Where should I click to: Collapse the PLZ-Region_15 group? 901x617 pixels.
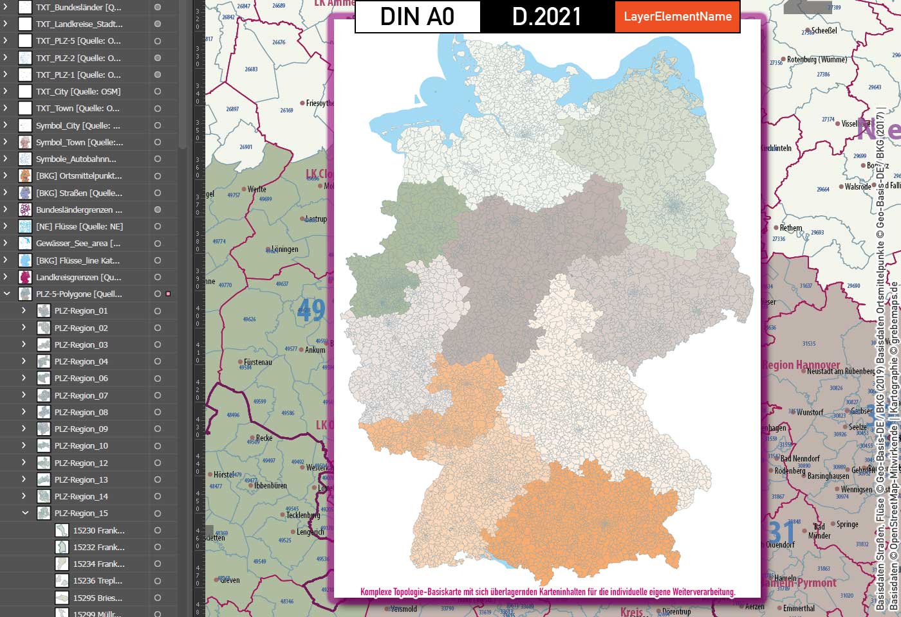point(24,513)
